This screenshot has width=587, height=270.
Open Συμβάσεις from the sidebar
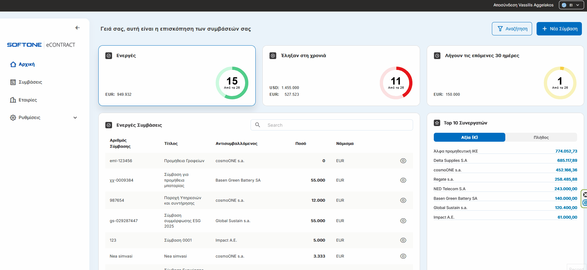click(30, 82)
